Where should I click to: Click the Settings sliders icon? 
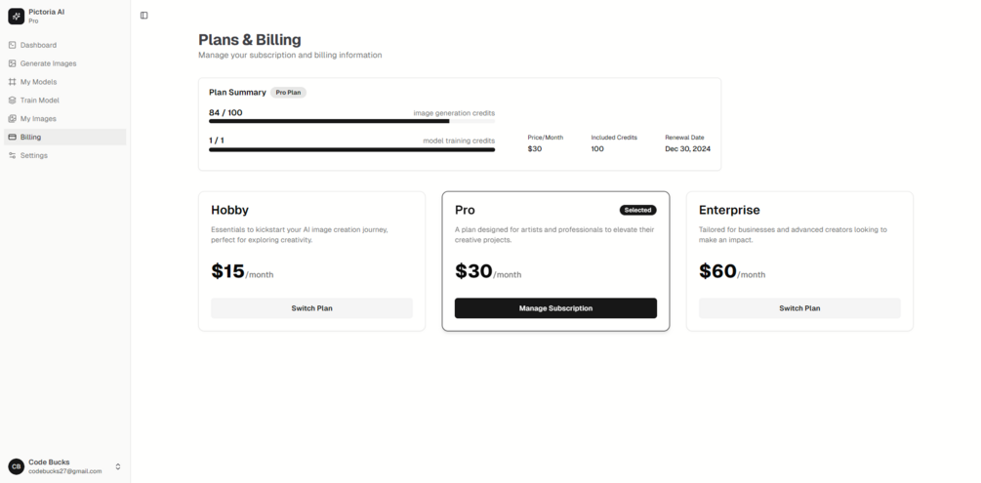(x=13, y=156)
